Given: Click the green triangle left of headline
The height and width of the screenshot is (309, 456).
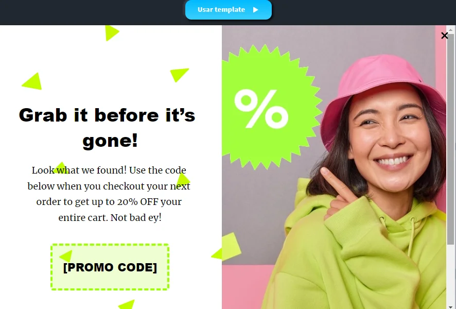Looking at the screenshot, I should (x=32, y=81).
